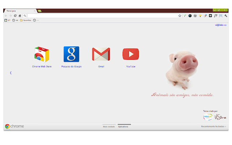The width and height of the screenshot is (232, 145).
Task: Click the Gmail label
Action: coord(101,67)
